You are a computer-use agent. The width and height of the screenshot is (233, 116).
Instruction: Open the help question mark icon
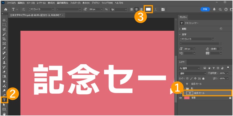[x=226, y=9]
